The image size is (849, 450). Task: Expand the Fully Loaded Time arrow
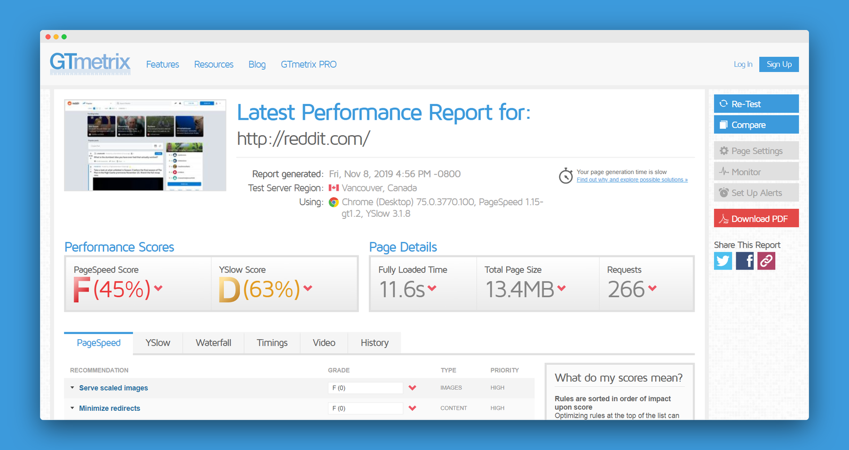432,288
